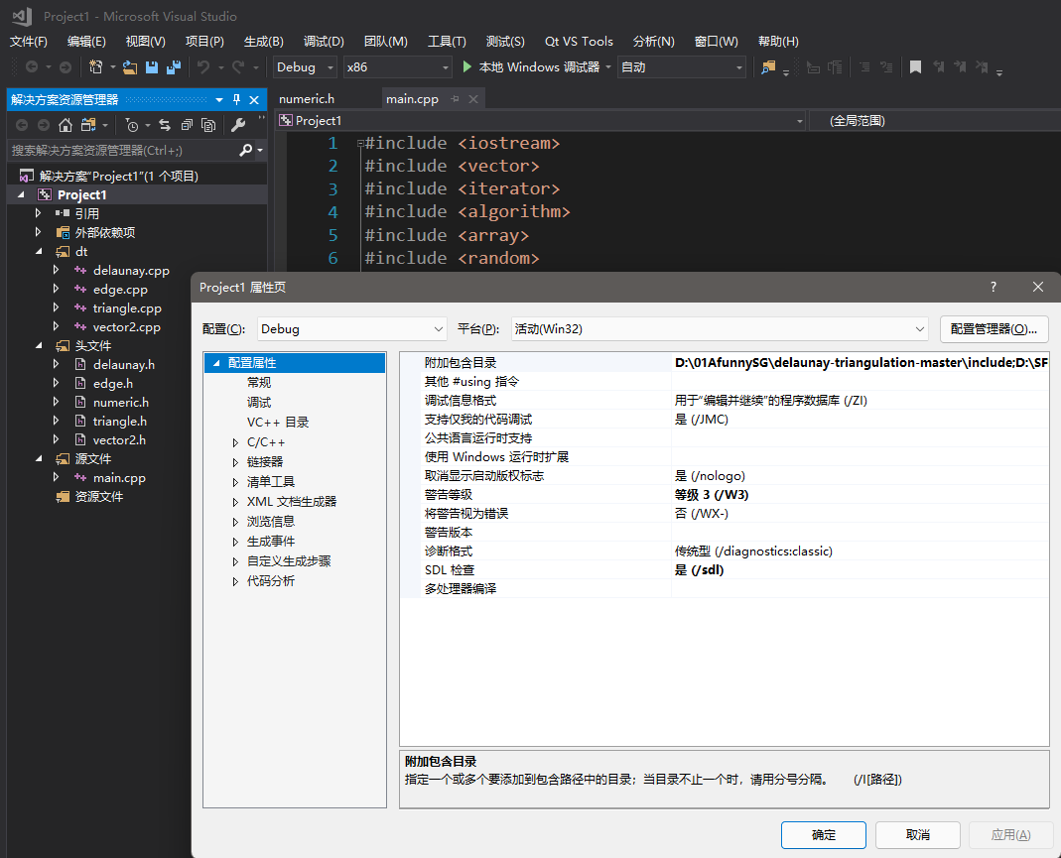This screenshot has height=858, width=1061.
Task: Click the Save floppy-disk icon
Action: [152, 66]
